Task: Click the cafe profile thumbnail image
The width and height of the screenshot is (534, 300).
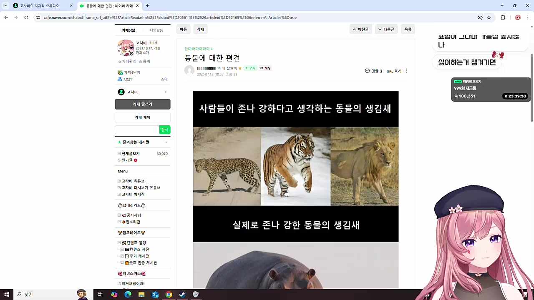Action: point(126,48)
